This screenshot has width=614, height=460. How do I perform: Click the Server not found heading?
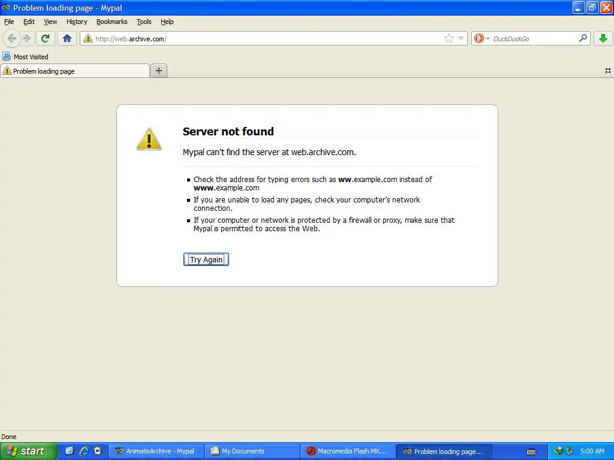click(228, 131)
